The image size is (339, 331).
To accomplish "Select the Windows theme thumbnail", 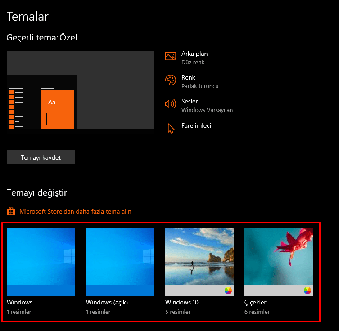I will tap(41, 261).
